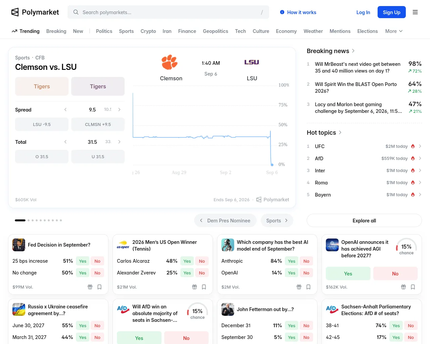Select Yes for Carlos Alcaraz
The width and height of the screenshot is (430, 344).
[187, 261]
